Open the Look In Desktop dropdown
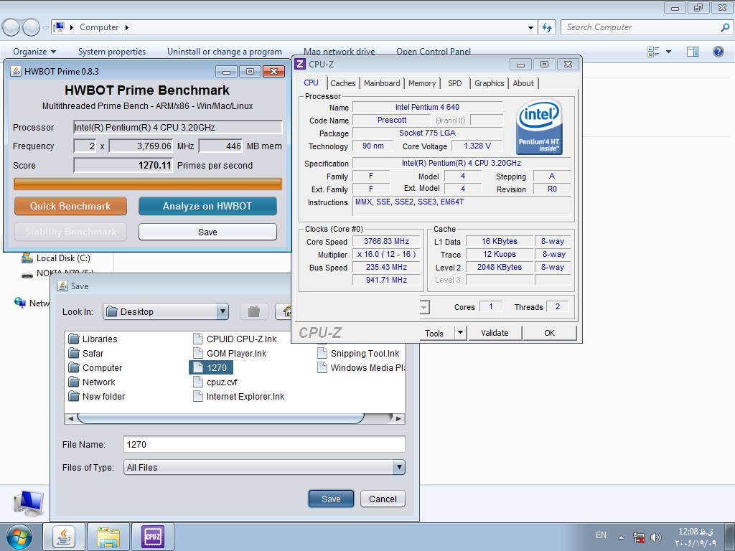Image resolution: width=735 pixels, height=551 pixels. (223, 311)
